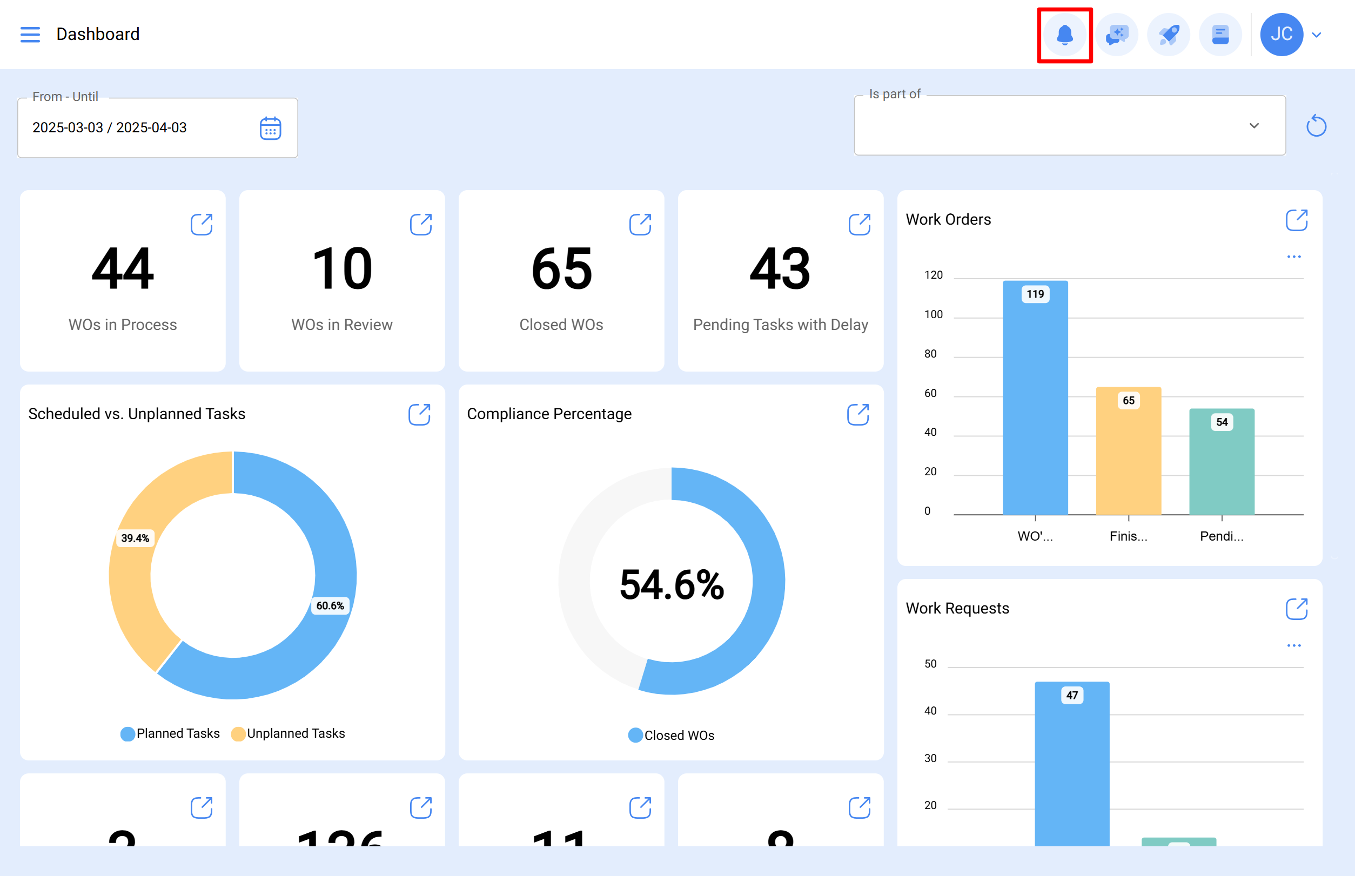1355x876 pixels.
Task: Open the AI chat assistant icon
Action: pyautogui.click(x=1117, y=35)
